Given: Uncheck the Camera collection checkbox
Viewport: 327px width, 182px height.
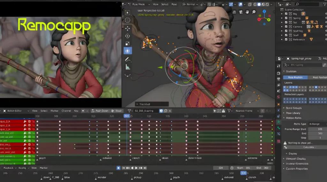Looking at the screenshot, I should tap(286, 27).
